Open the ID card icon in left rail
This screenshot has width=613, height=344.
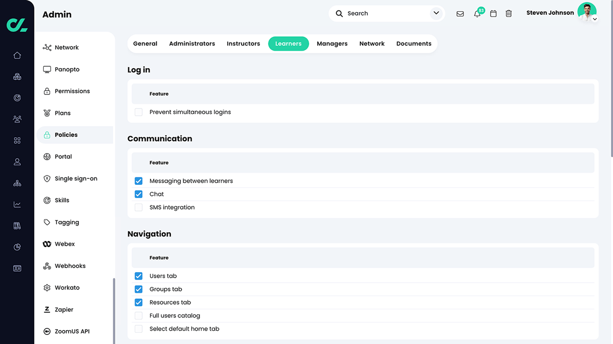click(17, 268)
